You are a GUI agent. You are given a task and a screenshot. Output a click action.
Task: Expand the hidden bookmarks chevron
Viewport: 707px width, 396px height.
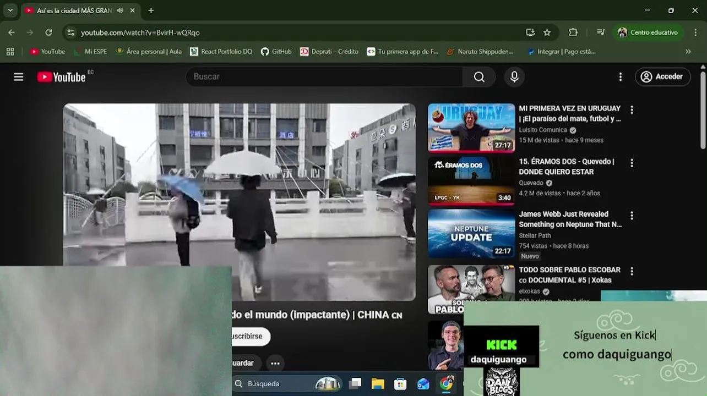(x=688, y=51)
